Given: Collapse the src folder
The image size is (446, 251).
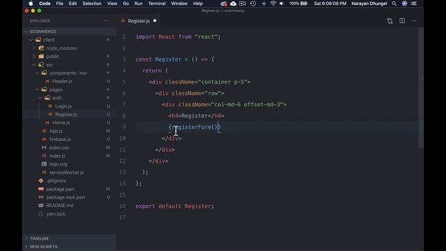Looking at the screenshot, I should [34, 65].
